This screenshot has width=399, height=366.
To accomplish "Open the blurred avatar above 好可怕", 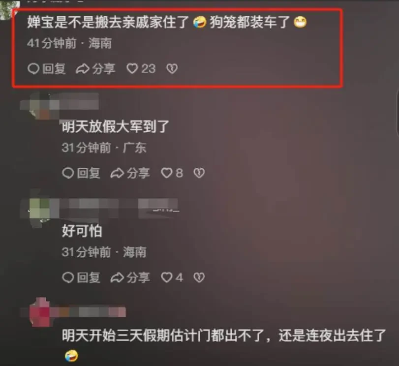I will tap(40, 209).
